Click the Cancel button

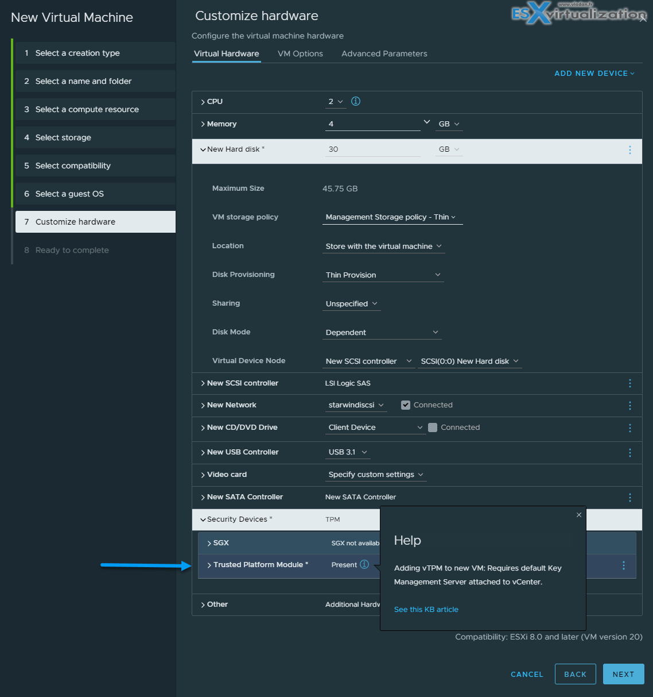pos(527,675)
